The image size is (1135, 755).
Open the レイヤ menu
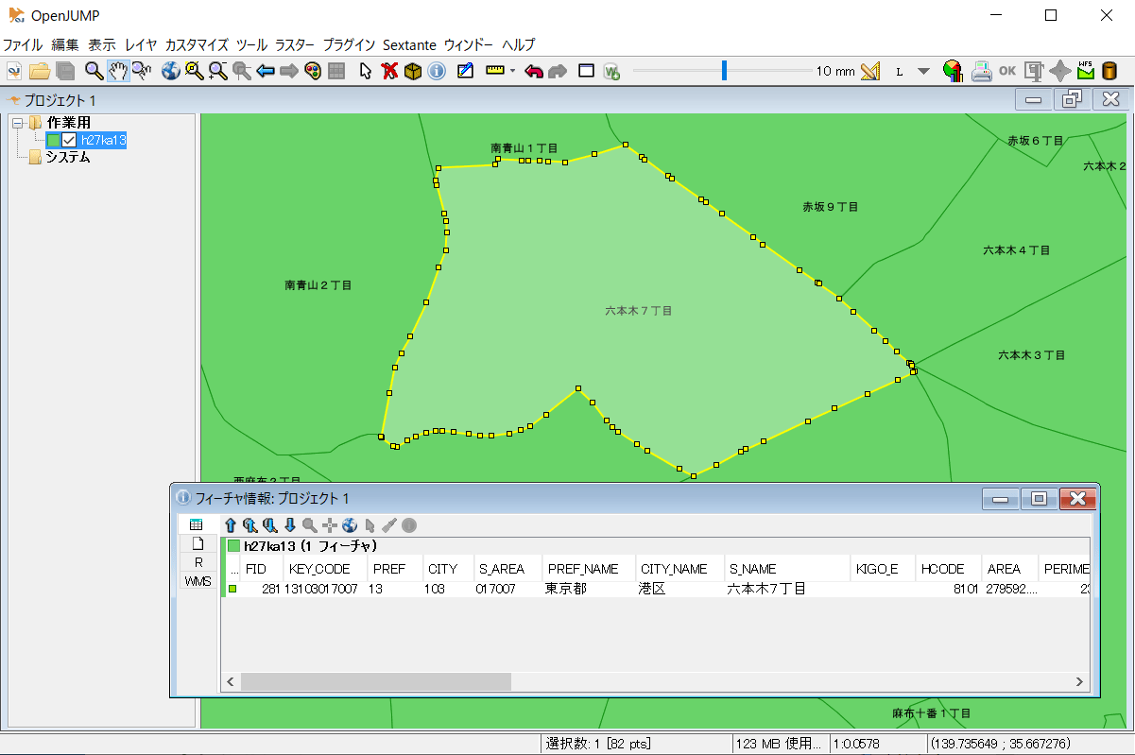(141, 44)
